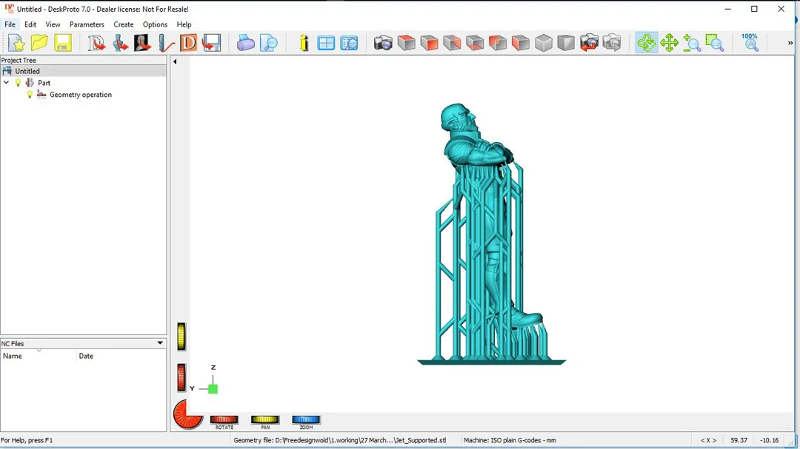Select the cube view with the red front face
This screenshot has height=449, width=800.
pyautogui.click(x=429, y=43)
